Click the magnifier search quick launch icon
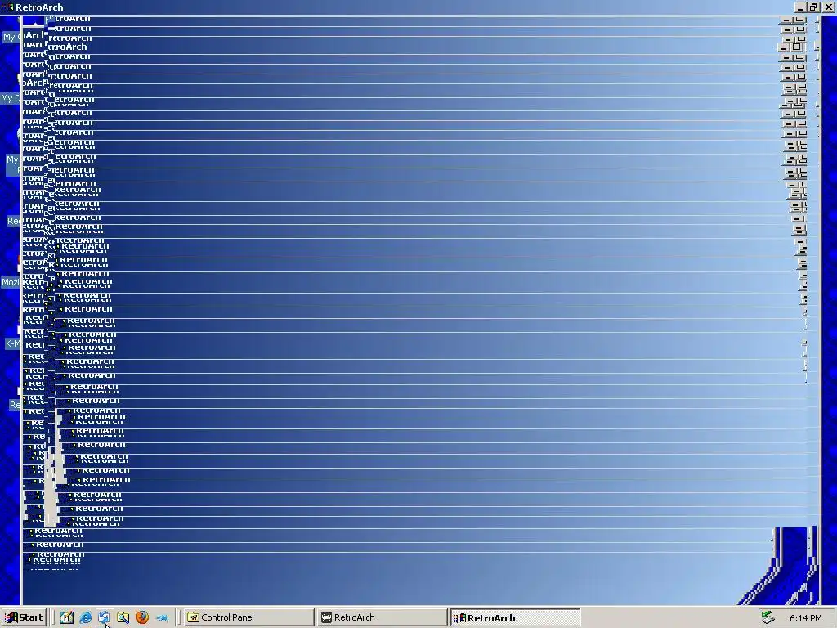Viewport: 837px width, 628px height. point(123,617)
